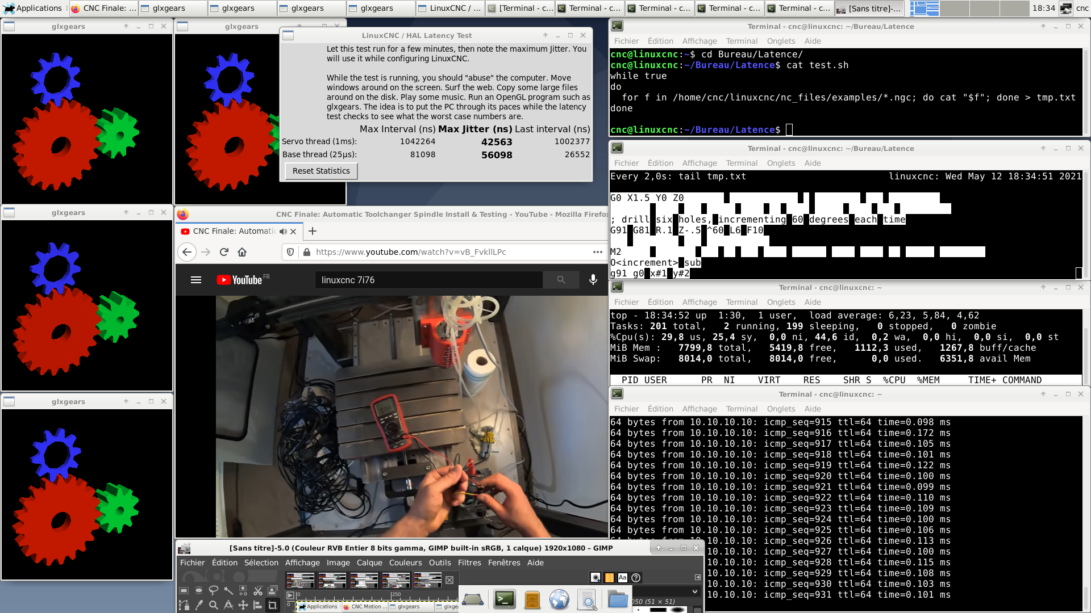Select GIMP Zoom magnifier tool
This screenshot has width=1091, height=613.
[214, 605]
